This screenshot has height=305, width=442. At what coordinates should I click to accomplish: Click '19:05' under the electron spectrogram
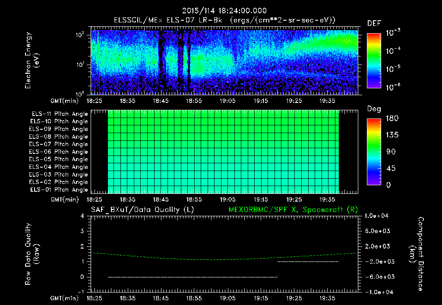point(227,101)
